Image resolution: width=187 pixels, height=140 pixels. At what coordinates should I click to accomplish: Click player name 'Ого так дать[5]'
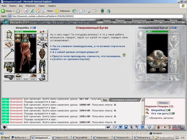(x=161, y=114)
